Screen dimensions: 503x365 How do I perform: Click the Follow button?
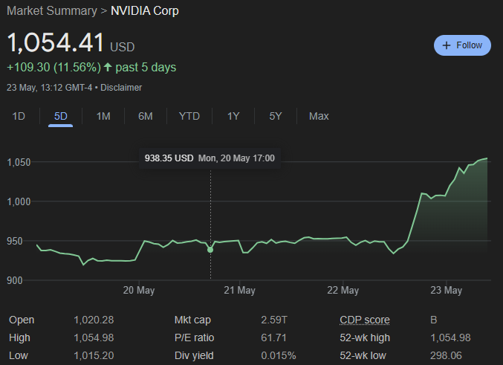(462, 45)
